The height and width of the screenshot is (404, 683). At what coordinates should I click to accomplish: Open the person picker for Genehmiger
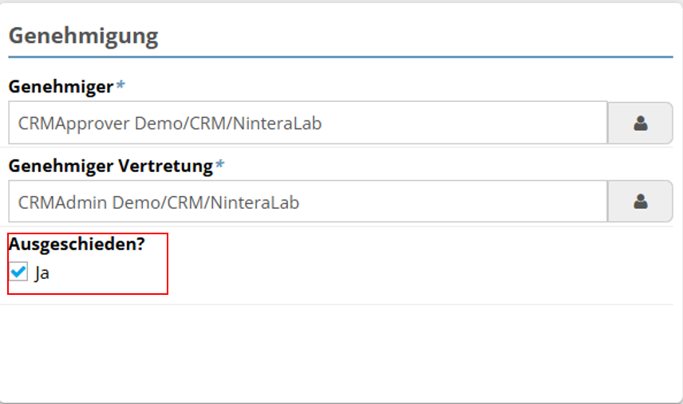coord(640,124)
